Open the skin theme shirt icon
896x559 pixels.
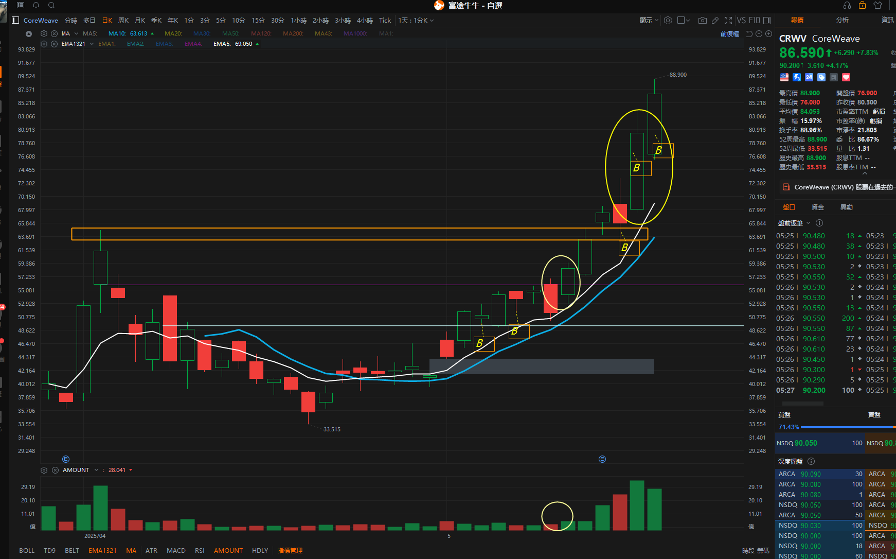878,5
